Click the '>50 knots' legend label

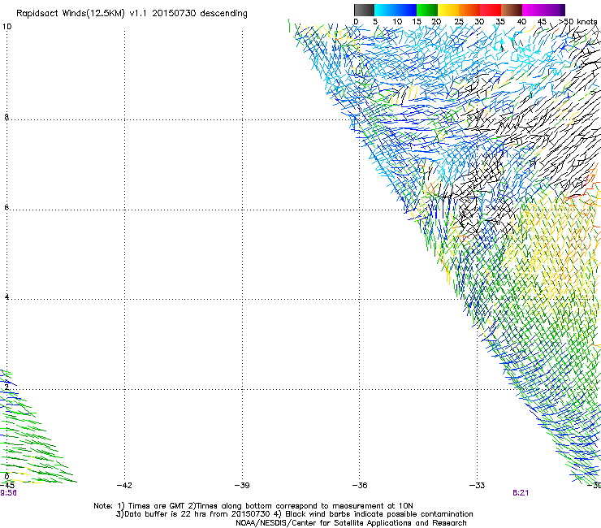point(578,22)
